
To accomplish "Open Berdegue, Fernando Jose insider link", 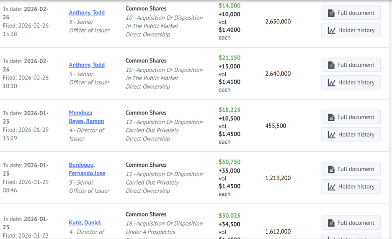I will click(87, 169).
